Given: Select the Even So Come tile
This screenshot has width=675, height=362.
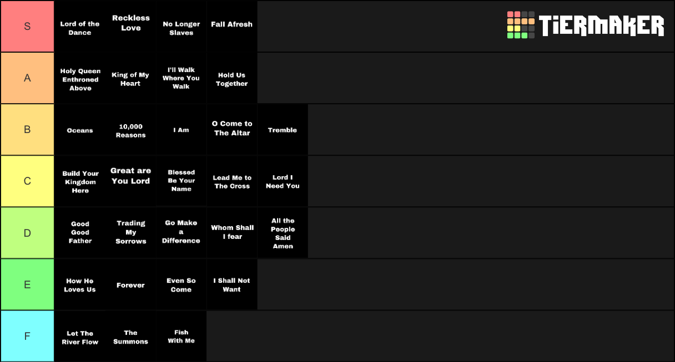Looking at the screenshot, I should coord(181,284).
